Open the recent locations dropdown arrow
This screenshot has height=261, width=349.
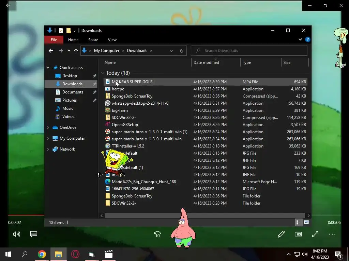[x=69, y=51]
